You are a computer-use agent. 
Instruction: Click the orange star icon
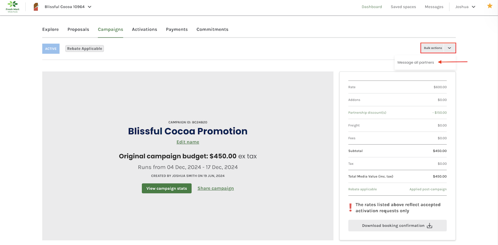(x=490, y=6)
